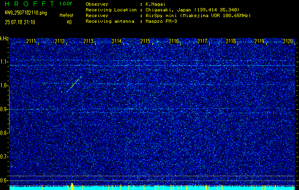Click the 'Receiver' field label
Image resolution: width=299 pixels, height=190 pixels.
(x=97, y=16)
